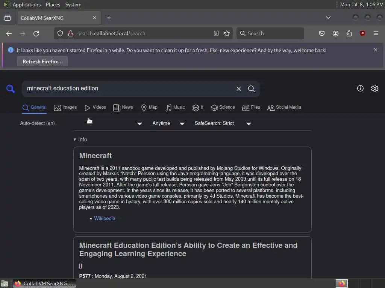Open Pocket save icon
Screen dimensions: 385x288
click(322, 33)
